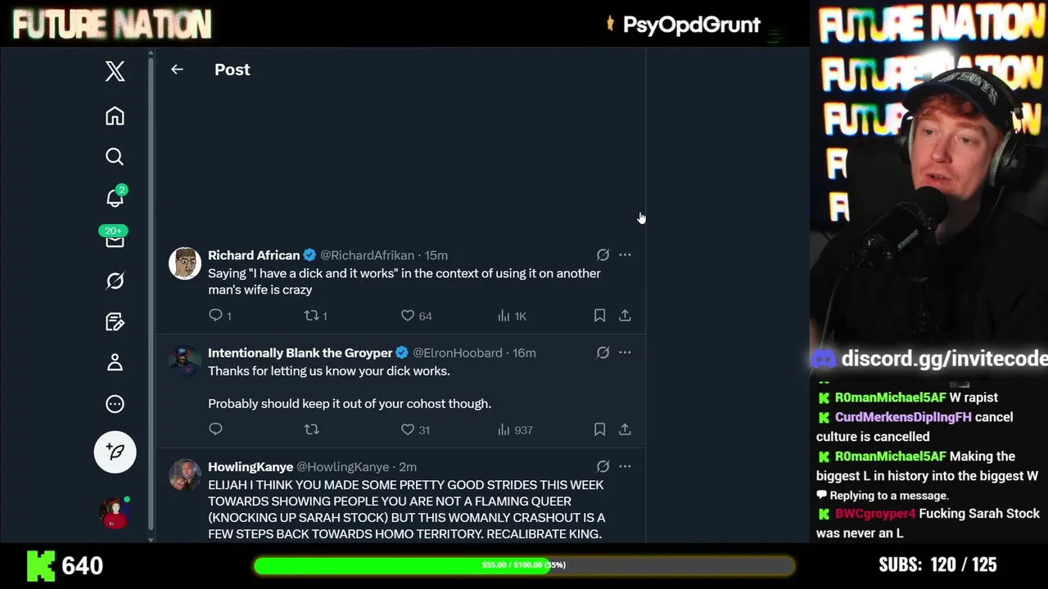Like Richard African's post
This screenshot has width=1048, height=589.
(x=408, y=316)
